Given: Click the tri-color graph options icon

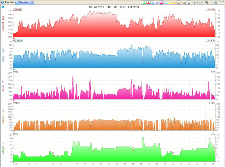Looking at the screenshot, I should tap(195, 2).
